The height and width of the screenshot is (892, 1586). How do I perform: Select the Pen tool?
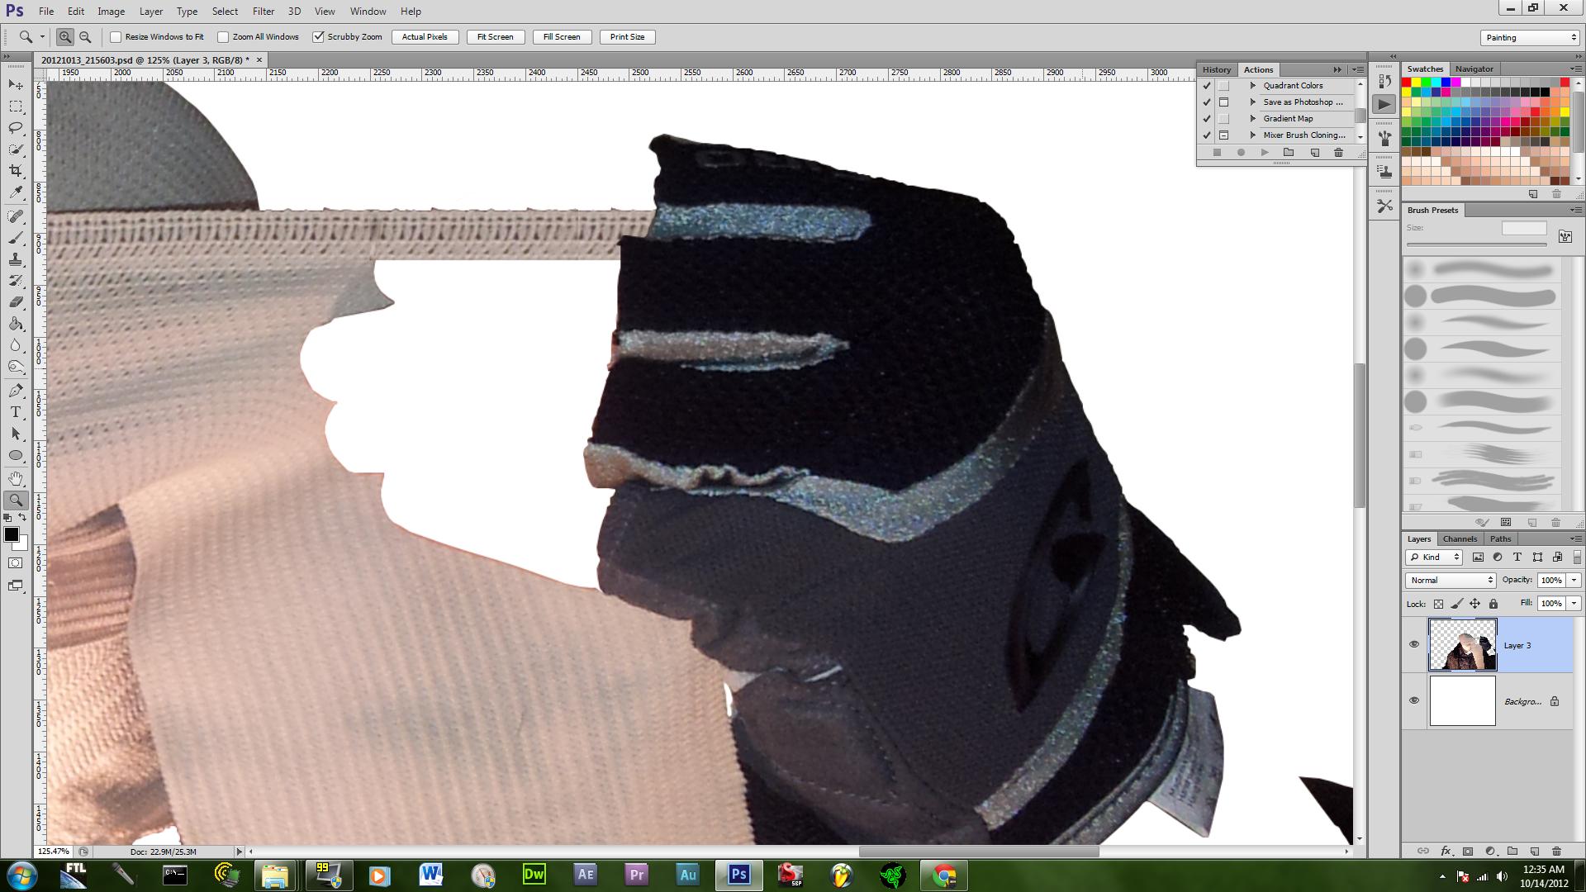[x=16, y=391]
